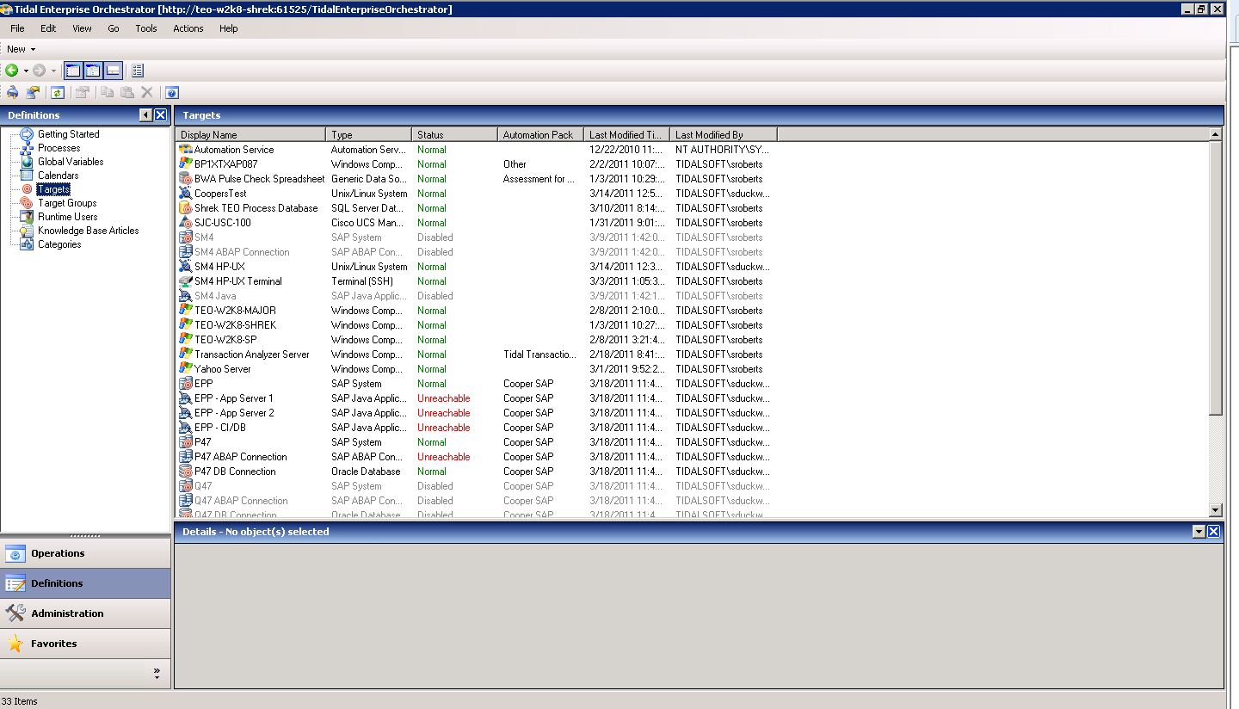
Task: Switch to the Definitions section
Action: click(x=85, y=583)
